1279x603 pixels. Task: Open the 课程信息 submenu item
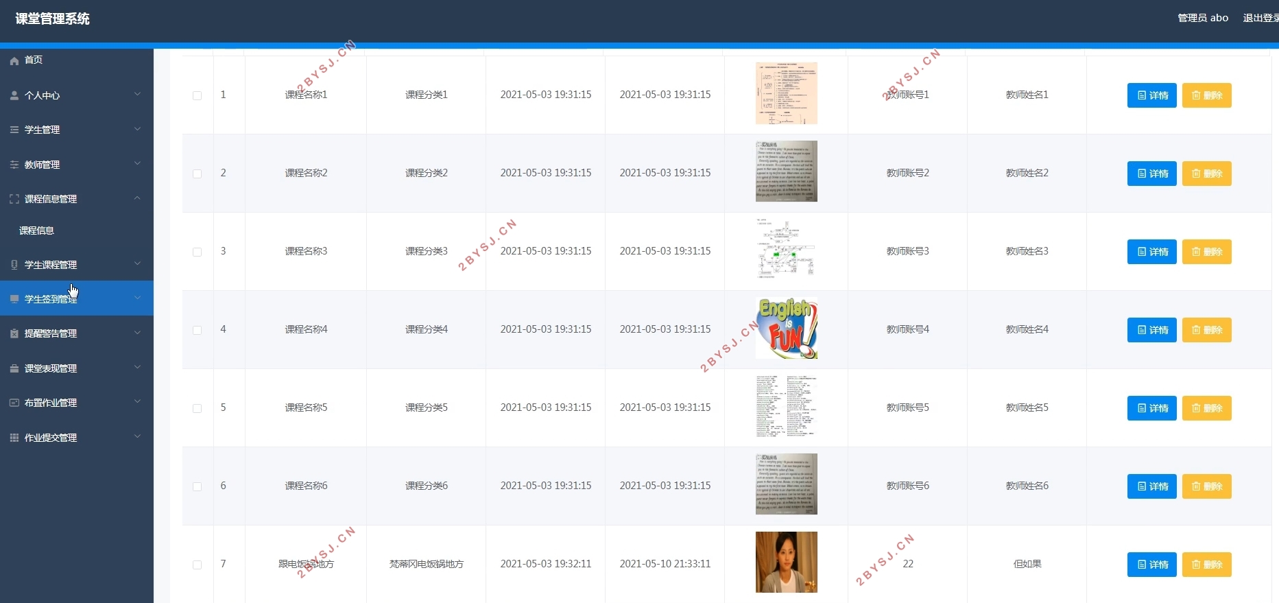pos(36,230)
